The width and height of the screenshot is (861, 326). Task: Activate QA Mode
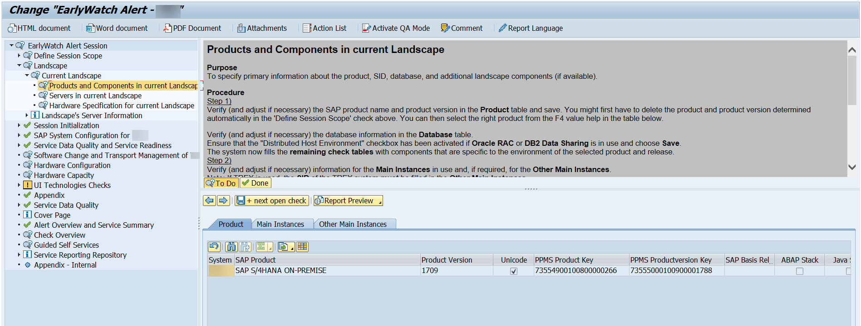click(396, 28)
